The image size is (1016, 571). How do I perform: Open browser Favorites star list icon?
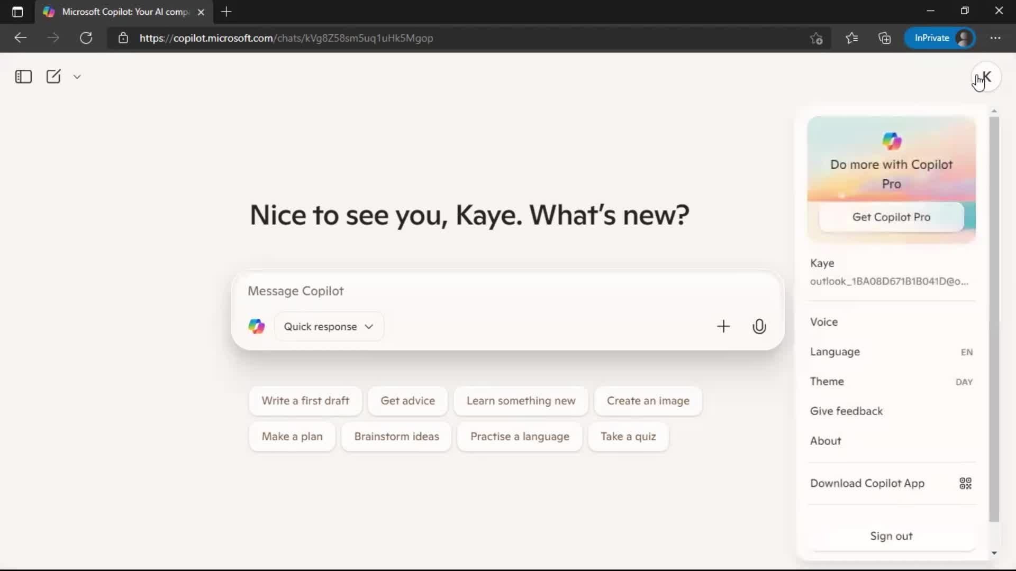click(x=851, y=38)
